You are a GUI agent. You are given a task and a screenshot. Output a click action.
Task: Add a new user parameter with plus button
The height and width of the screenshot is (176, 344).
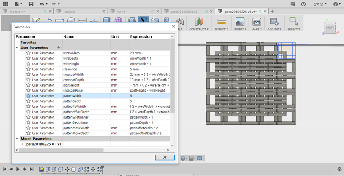point(58,47)
